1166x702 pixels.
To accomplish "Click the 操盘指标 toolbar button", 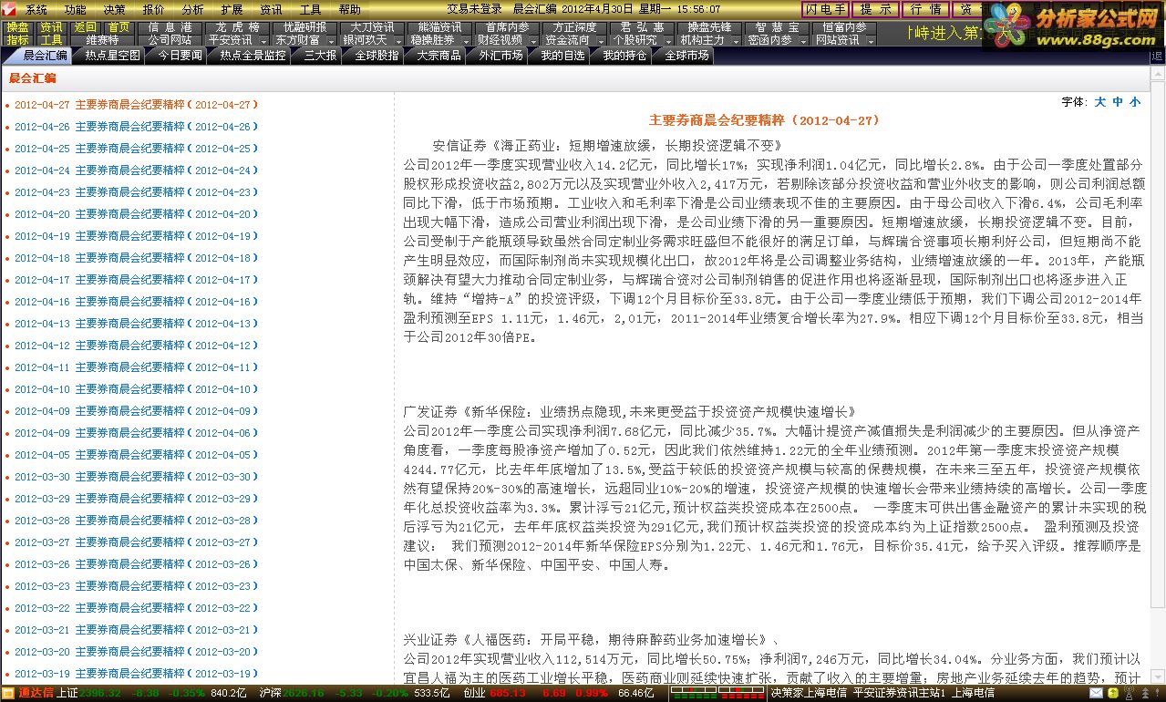I will (18, 34).
